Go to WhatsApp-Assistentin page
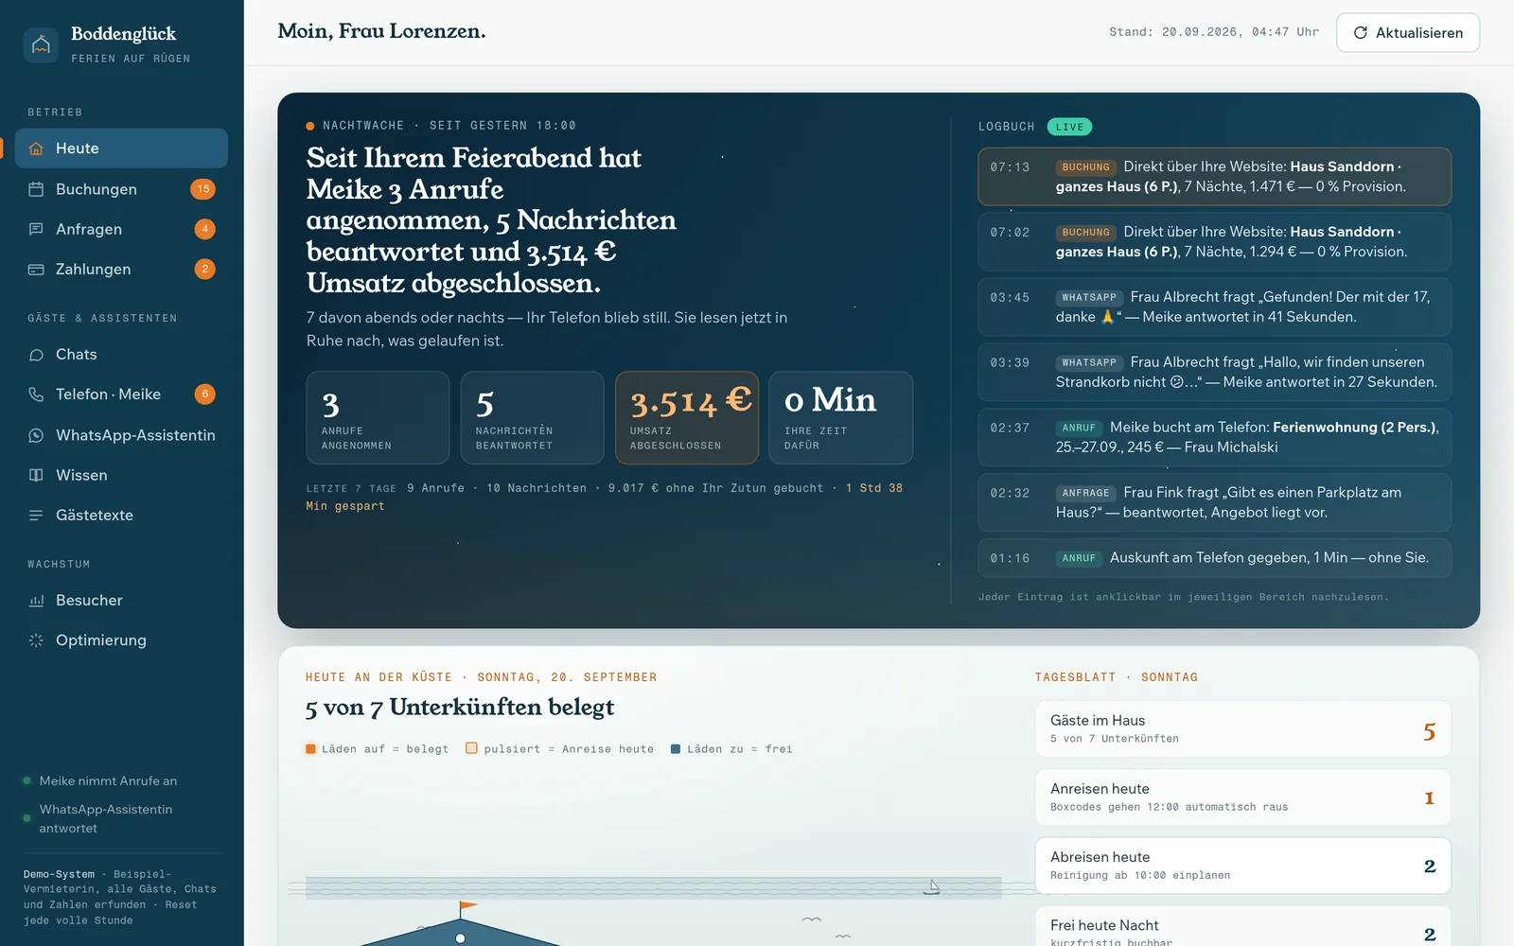Image resolution: width=1514 pixels, height=946 pixels. (x=121, y=435)
